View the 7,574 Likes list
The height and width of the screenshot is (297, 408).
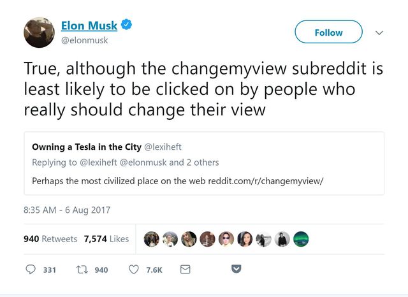(106, 239)
